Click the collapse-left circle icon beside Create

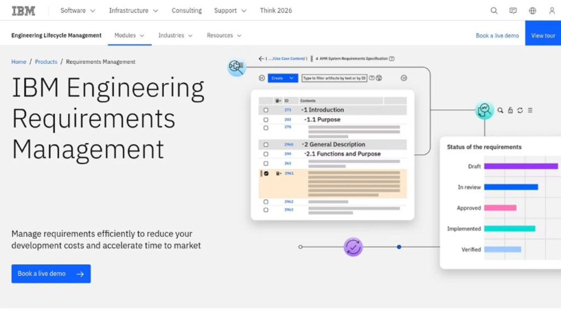pyautogui.click(x=262, y=78)
